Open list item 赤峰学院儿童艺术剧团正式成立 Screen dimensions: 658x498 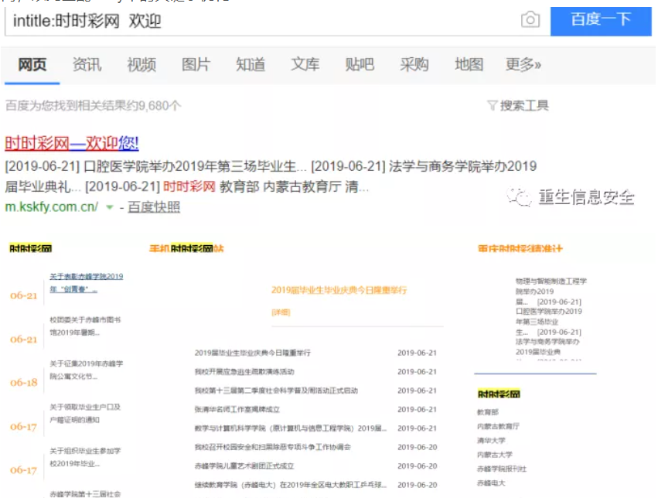[x=244, y=466]
